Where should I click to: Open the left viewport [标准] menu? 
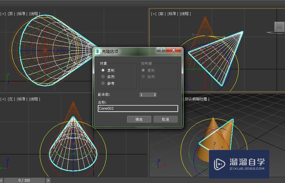(x=22, y=99)
